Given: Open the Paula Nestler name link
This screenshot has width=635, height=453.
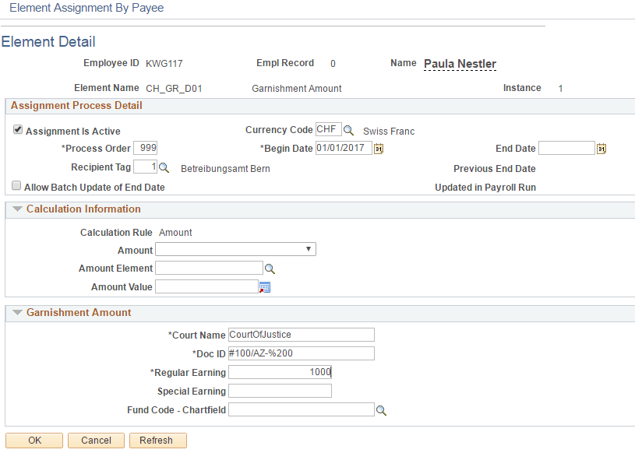Looking at the screenshot, I should [x=460, y=63].
